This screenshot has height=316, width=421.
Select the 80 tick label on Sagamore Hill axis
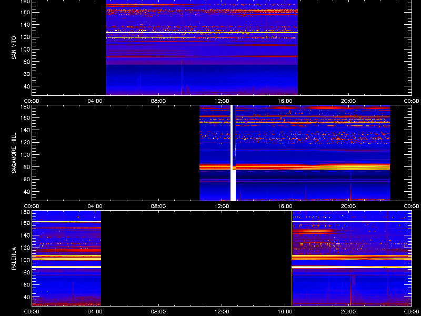(x=26, y=167)
